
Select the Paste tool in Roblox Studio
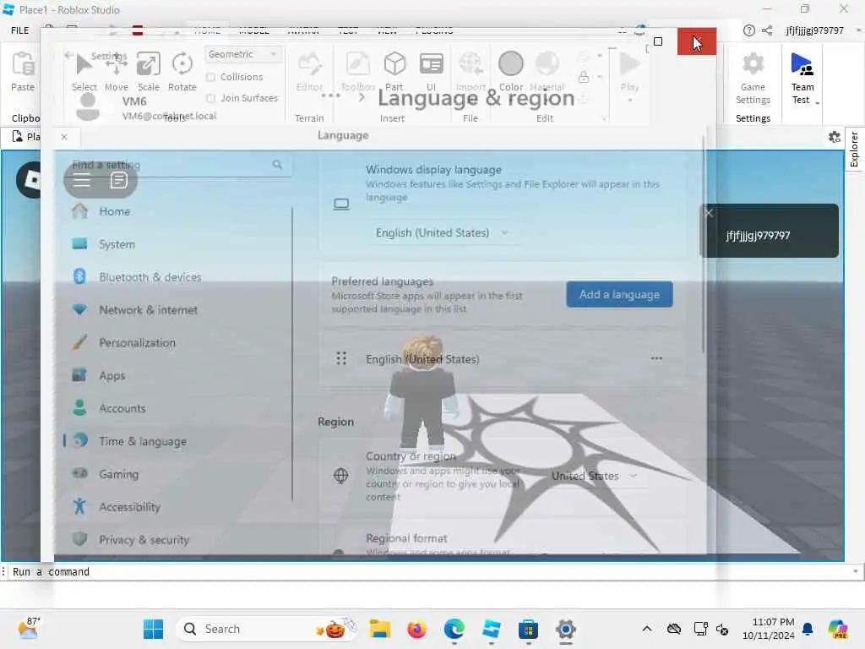[x=23, y=71]
